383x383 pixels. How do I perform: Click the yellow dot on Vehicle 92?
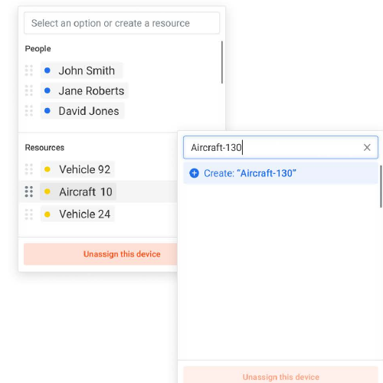click(47, 169)
